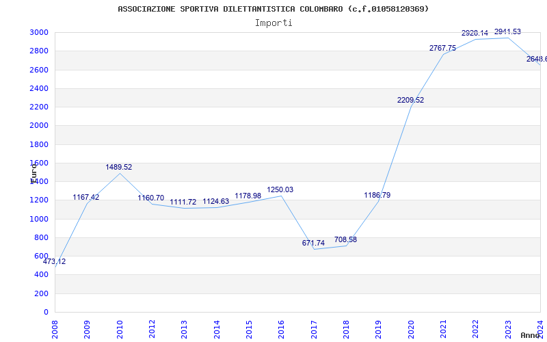Select the 1250.03 data label
547x342 pixels.
[280, 190]
